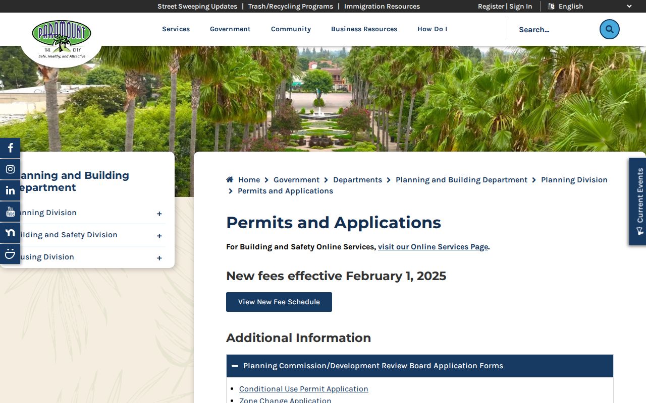
Task: Click the home icon in breadcrumb
Action: [x=230, y=180]
